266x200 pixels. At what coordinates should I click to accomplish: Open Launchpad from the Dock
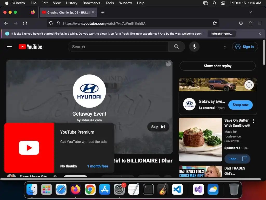[46, 189]
